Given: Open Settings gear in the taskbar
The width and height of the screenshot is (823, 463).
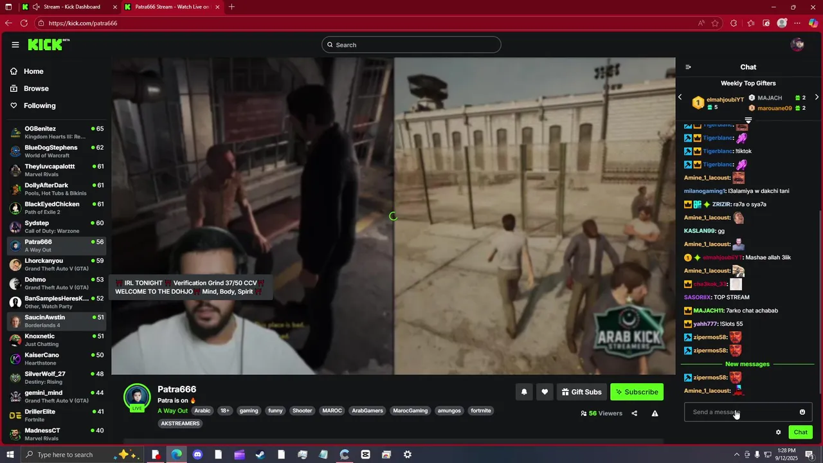Looking at the screenshot, I should 407,455.
